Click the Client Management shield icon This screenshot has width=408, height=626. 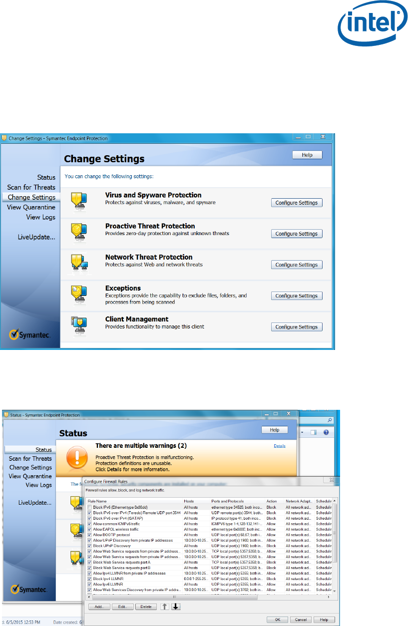pyautogui.click(x=80, y=323)
